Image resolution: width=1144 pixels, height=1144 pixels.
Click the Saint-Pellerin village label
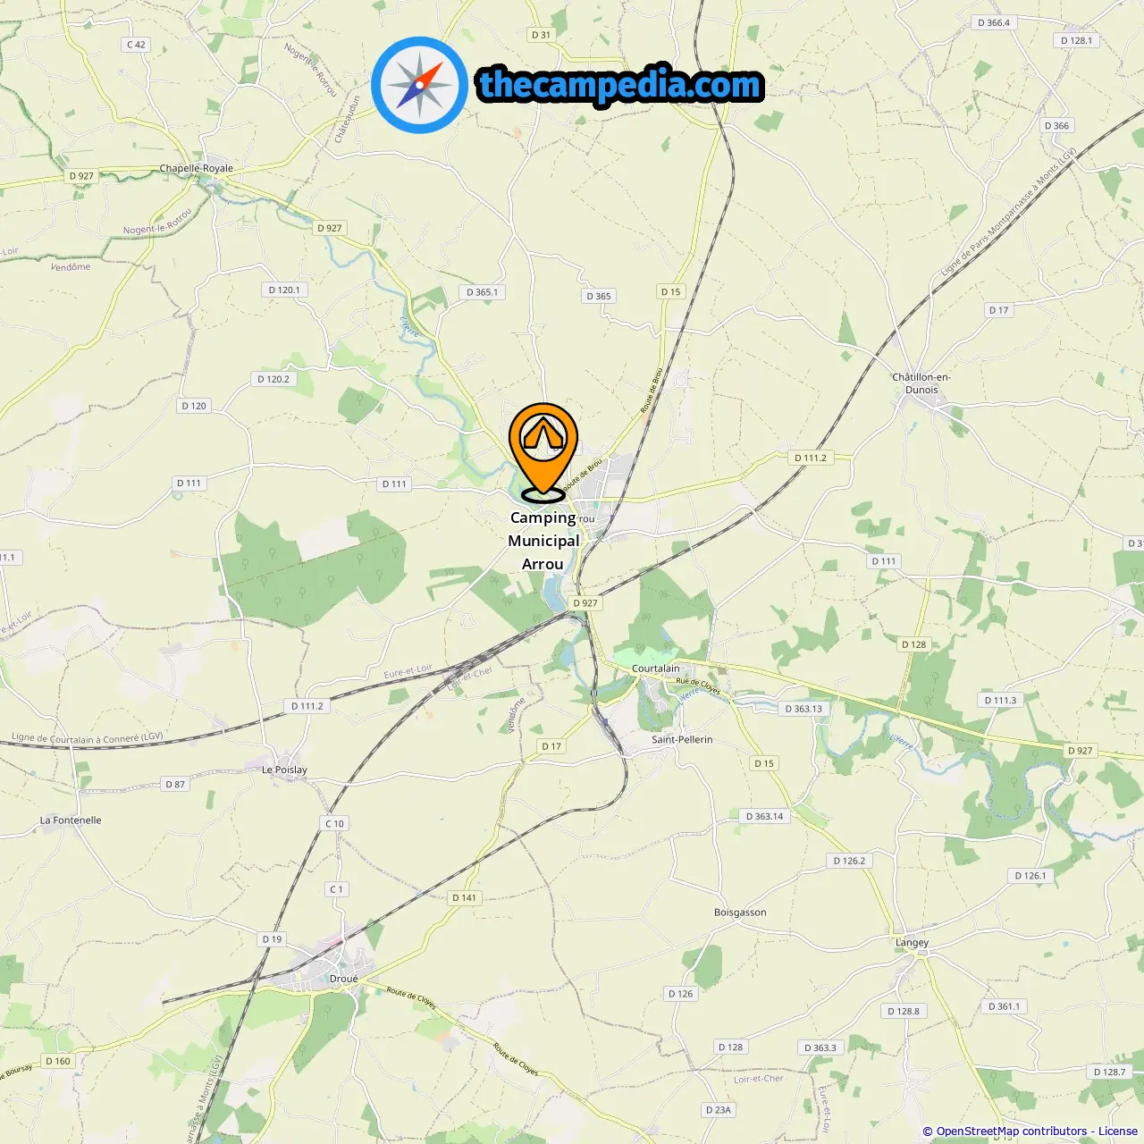(682, 739)
